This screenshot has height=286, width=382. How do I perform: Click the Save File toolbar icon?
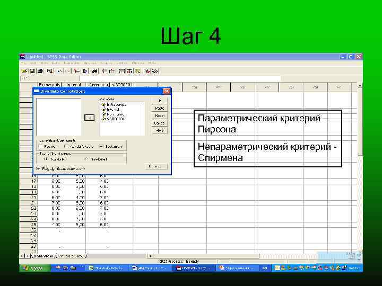pos(32,71)
